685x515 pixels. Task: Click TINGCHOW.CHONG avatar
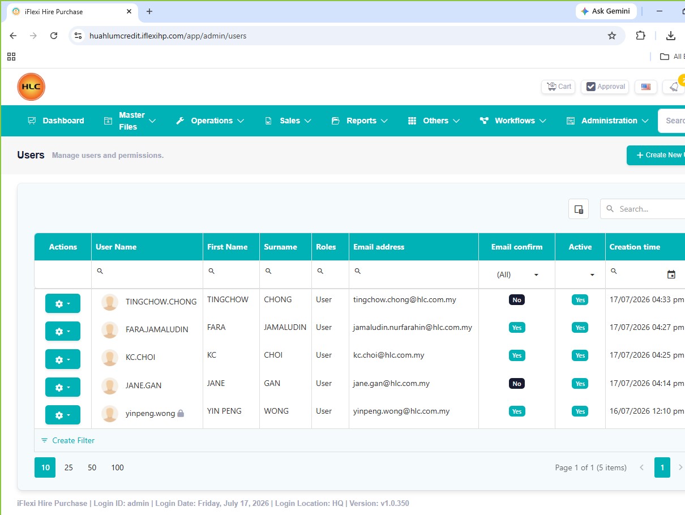coord(110,302)
